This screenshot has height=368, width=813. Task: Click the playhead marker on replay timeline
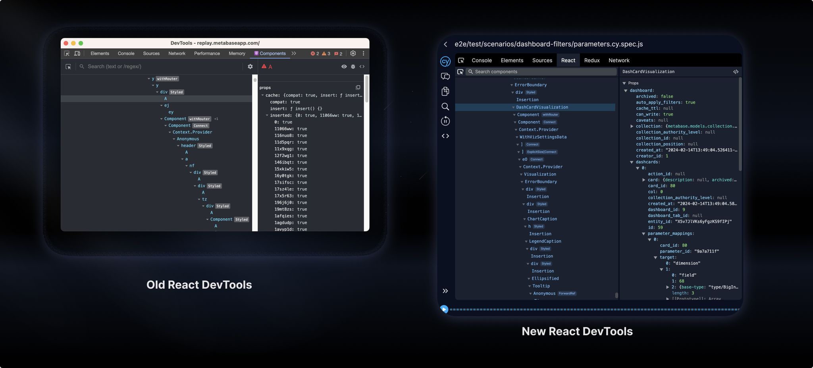coord(444,309)
